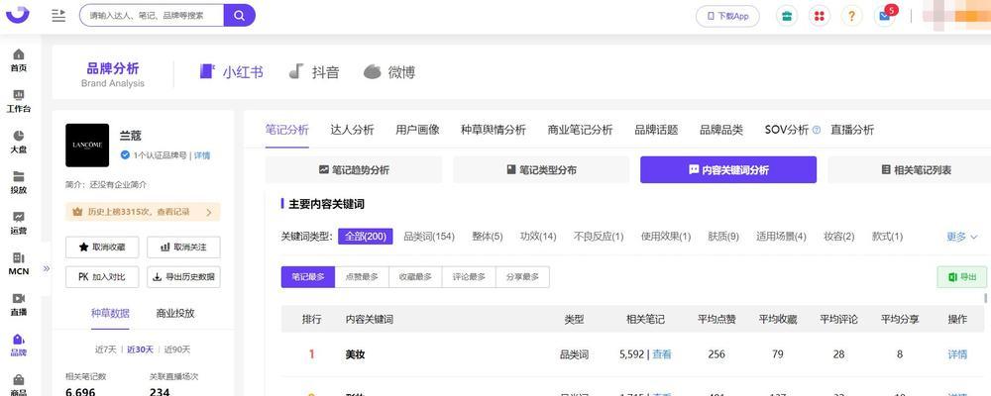Click green 导出 Excel button
The image size is (991, 396).
[961, 276]
